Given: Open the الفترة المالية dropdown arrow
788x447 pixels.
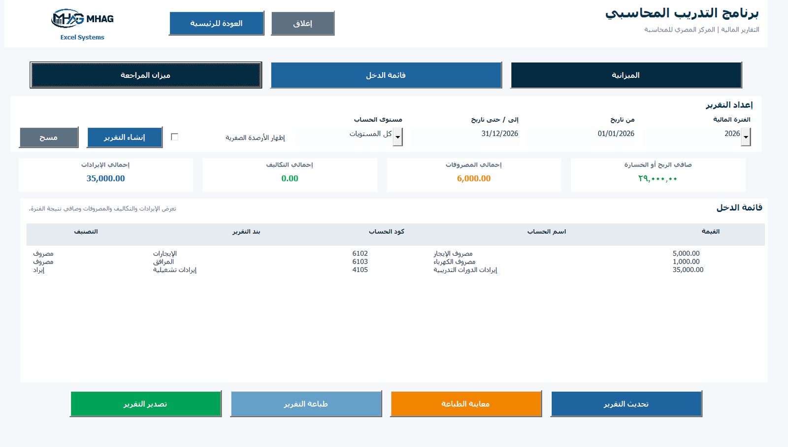Looking at the screenshot, I should pyautogui.click(x=746, y=137).
